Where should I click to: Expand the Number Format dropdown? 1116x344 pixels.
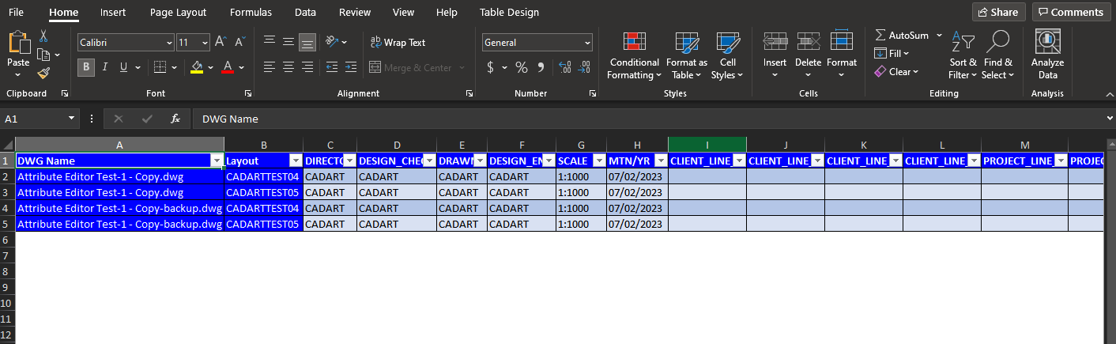tap(586, 43)
